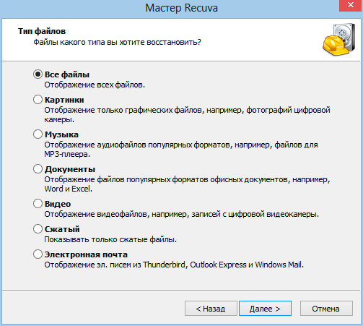Viewport: 363px width, 326px height.
Task: Click the "Электронная почта" label text
Action: [86, 254]
